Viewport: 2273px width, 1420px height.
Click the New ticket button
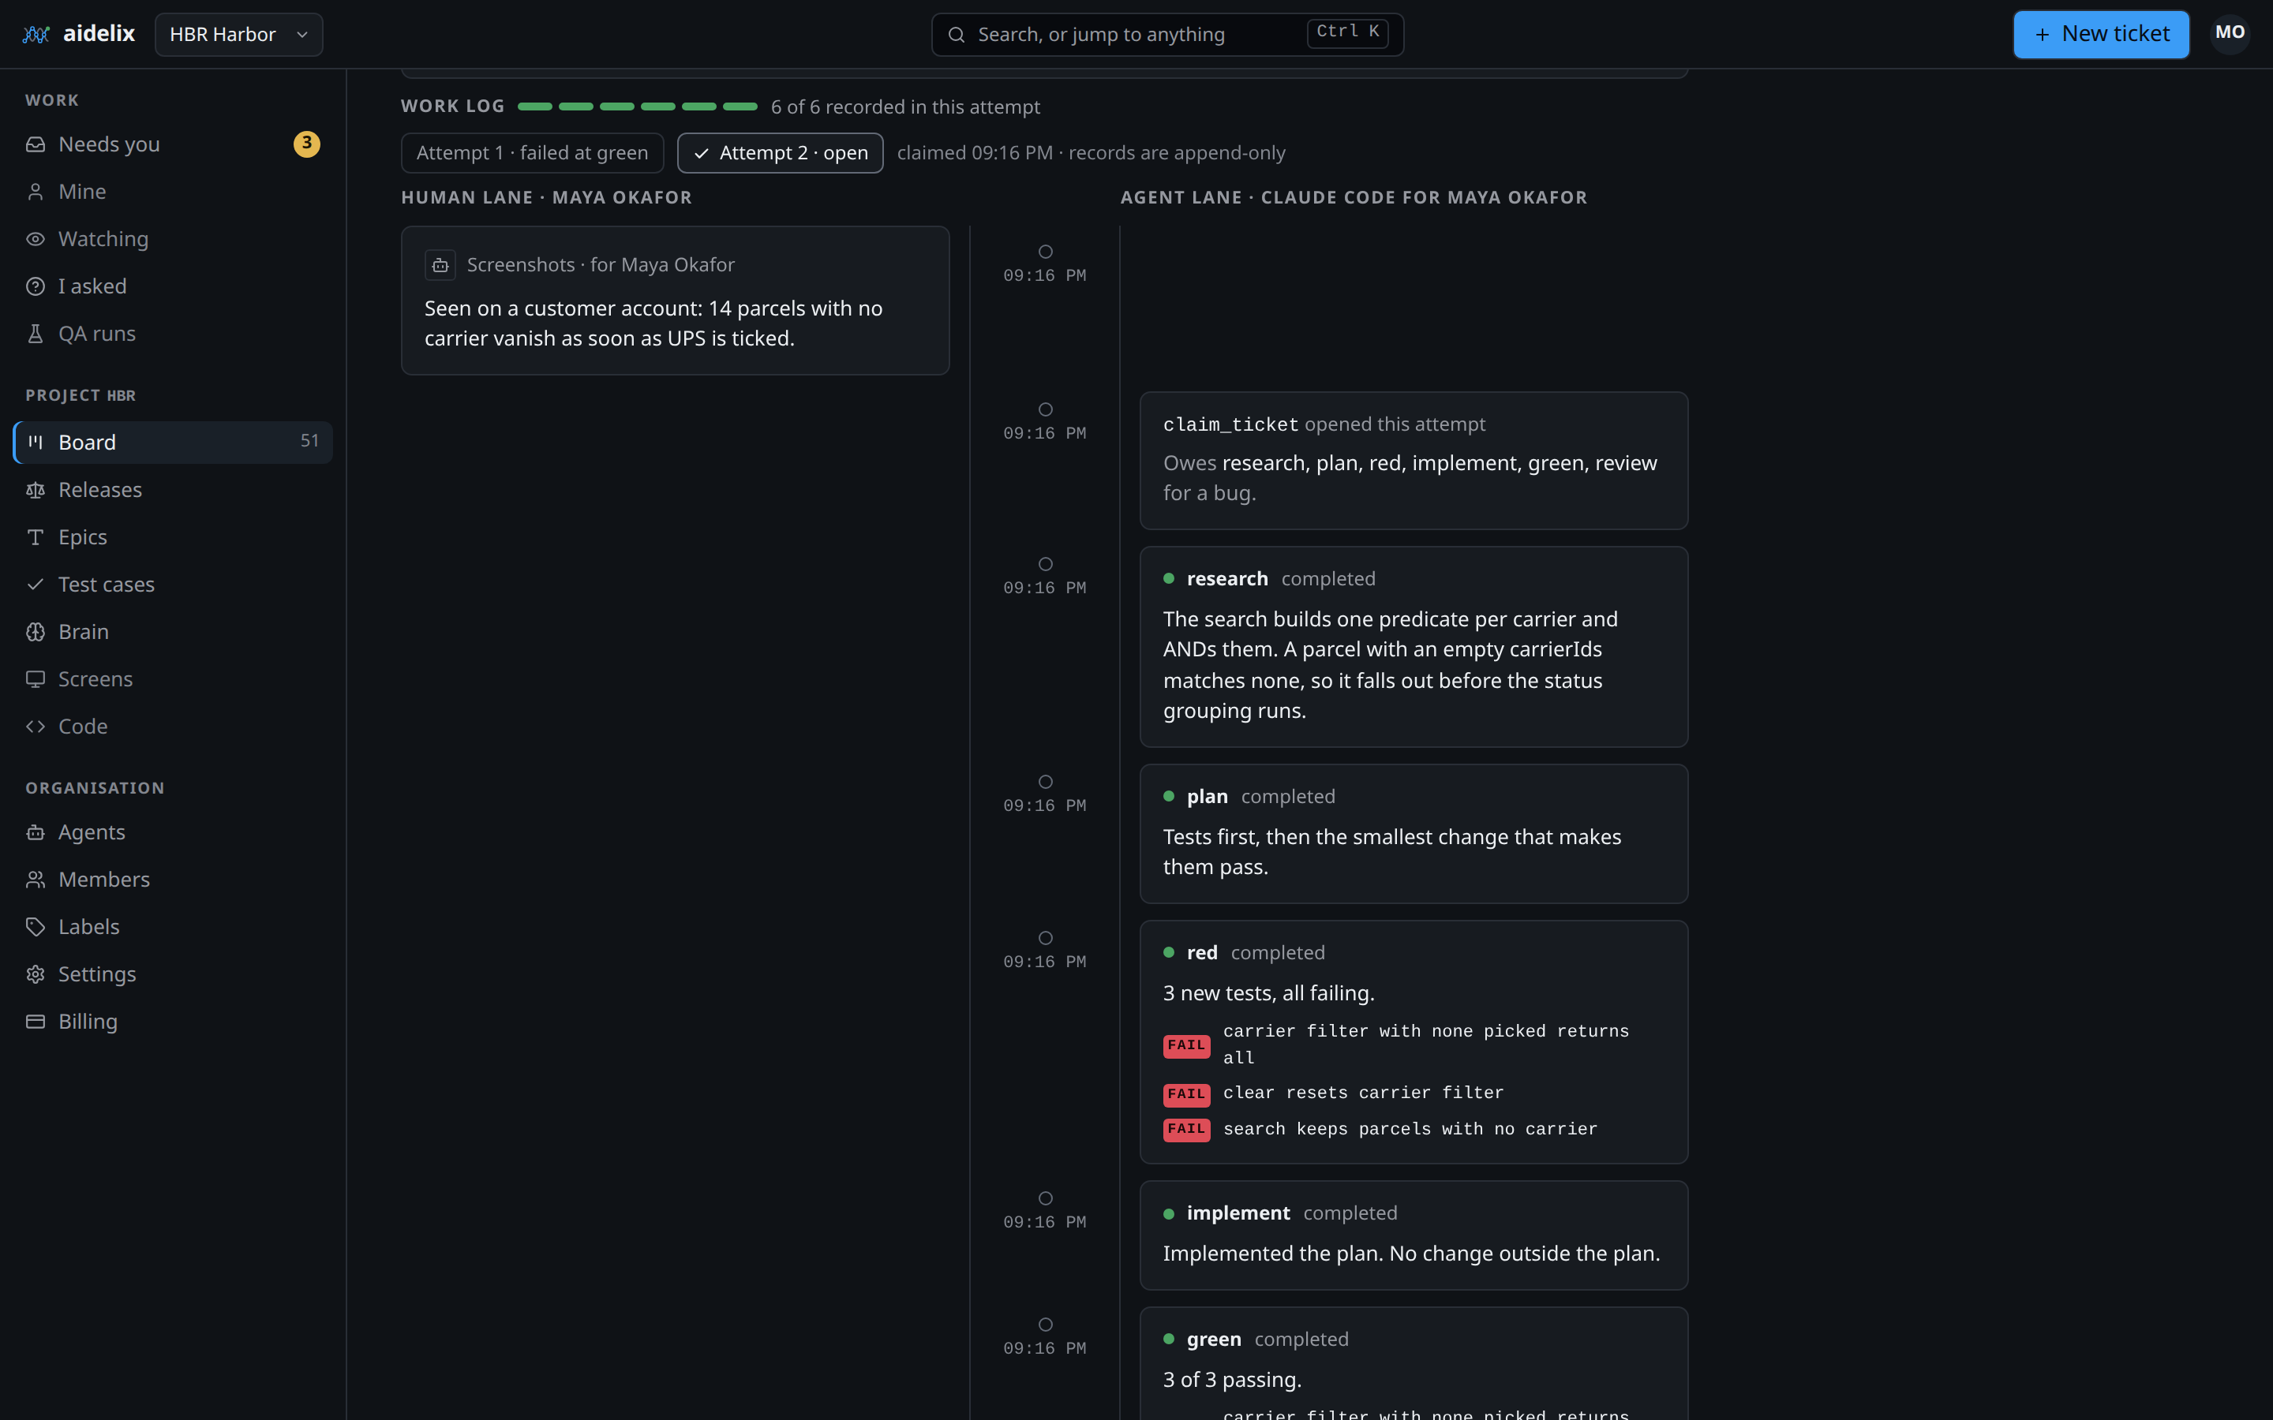pos(2101,35)
